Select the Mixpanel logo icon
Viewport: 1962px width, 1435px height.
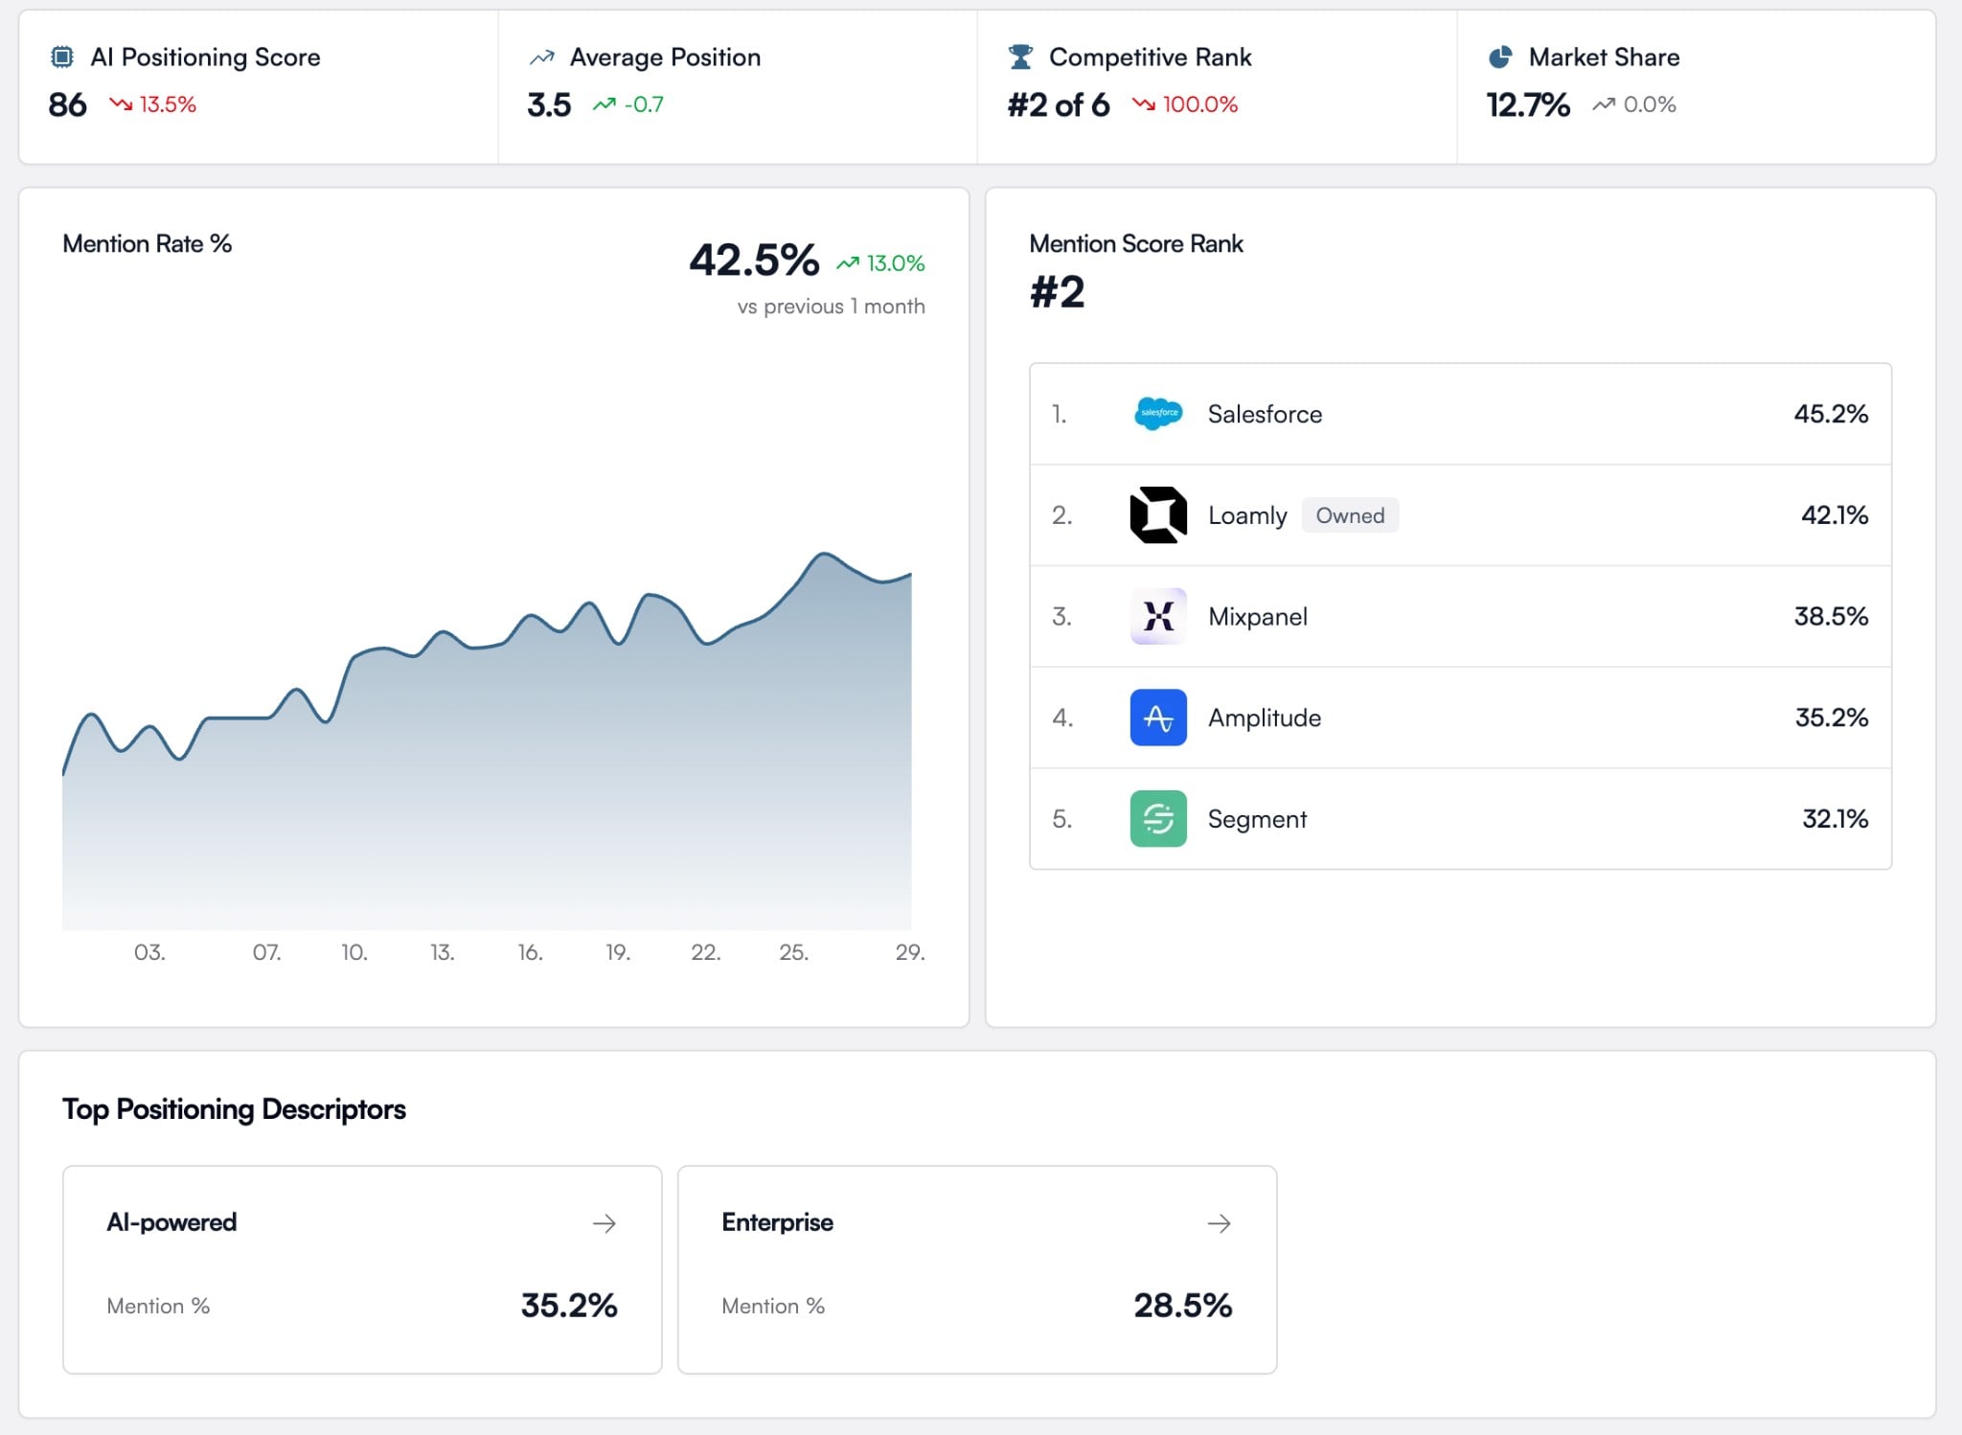point(1158,616)
